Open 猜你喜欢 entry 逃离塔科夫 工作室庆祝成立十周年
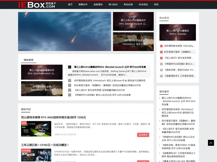 [178, 155]
